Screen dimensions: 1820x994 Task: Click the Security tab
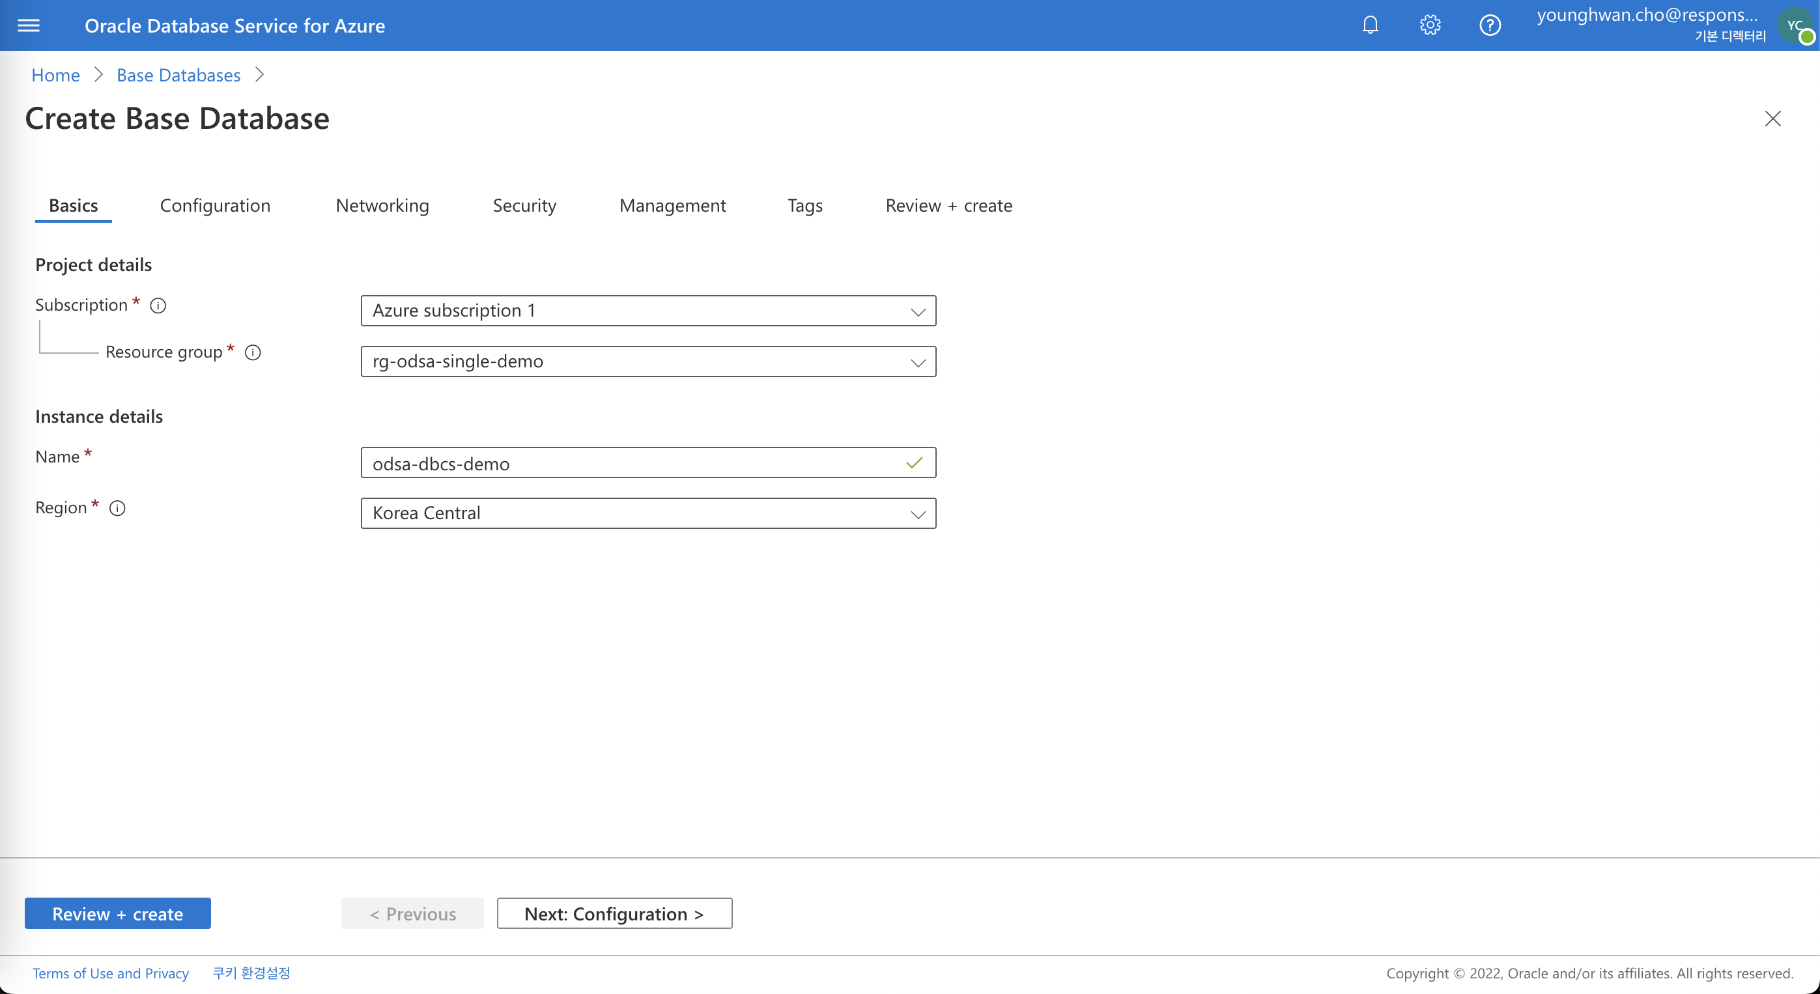(x=522, y=205)
